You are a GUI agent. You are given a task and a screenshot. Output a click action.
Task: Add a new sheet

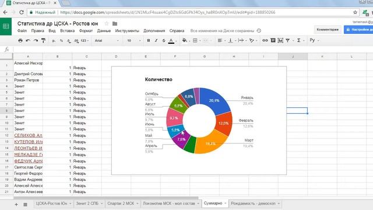pyautogui.click(x=16, y=204)
